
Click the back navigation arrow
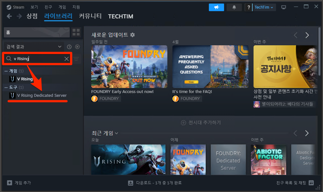(9, 16)
